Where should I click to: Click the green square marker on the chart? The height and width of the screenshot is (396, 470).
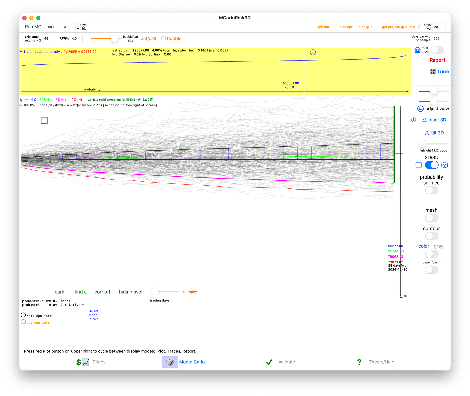[44, 120]
